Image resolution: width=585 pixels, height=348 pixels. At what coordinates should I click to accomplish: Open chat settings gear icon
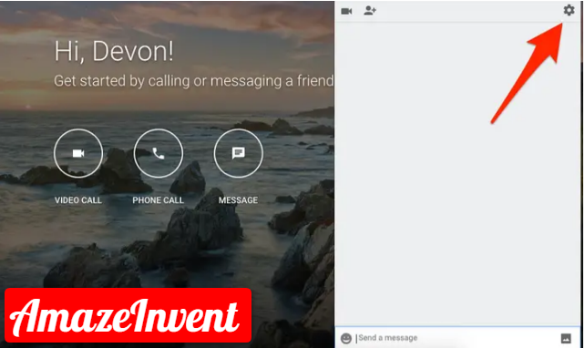click(x=569, y=10)
